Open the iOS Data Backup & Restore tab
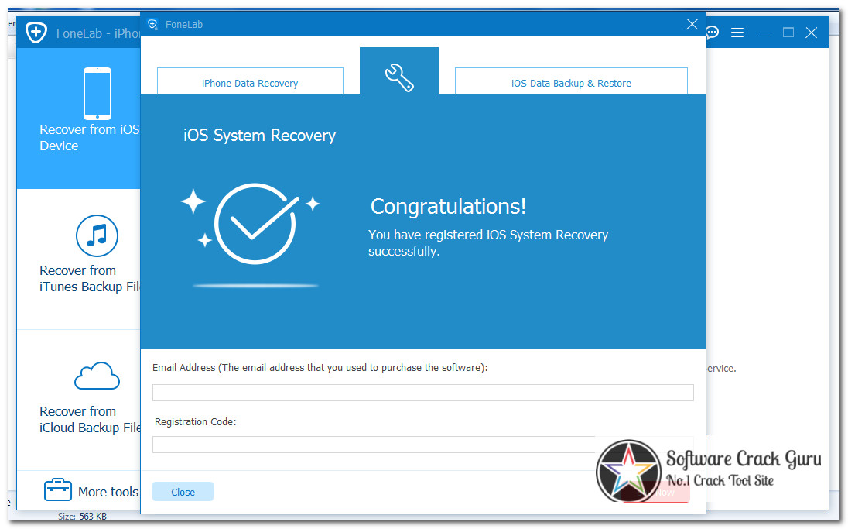Screen dimensions: 848x529 point(571,81)
